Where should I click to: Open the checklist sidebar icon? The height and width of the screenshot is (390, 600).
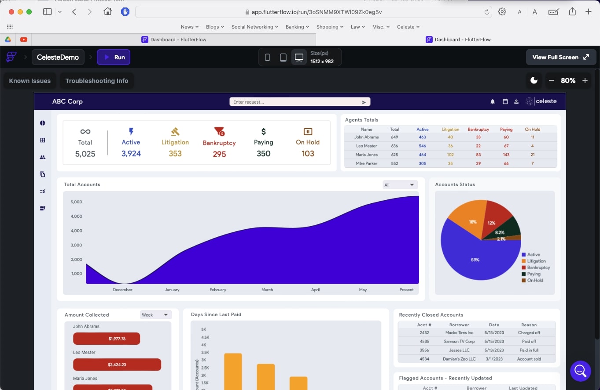pos(43,191)
